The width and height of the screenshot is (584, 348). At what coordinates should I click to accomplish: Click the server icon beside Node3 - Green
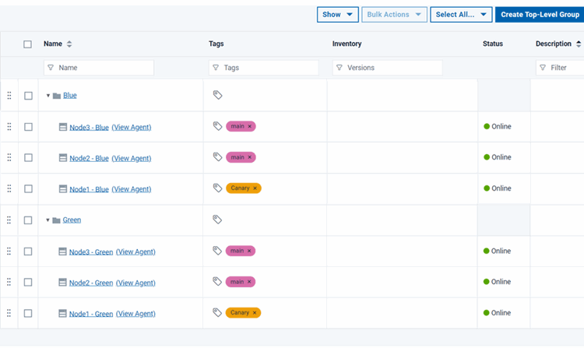(63, 251)
